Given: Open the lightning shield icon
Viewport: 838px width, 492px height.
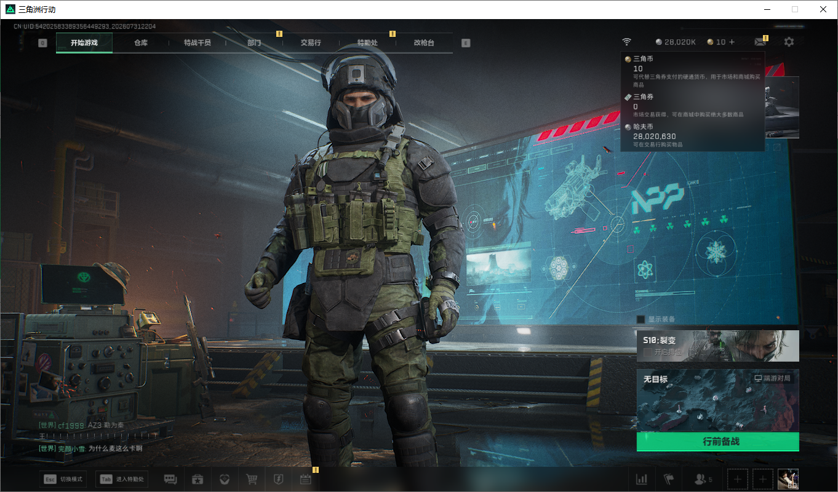Looking at the screenshot, I should pos(279,479).
